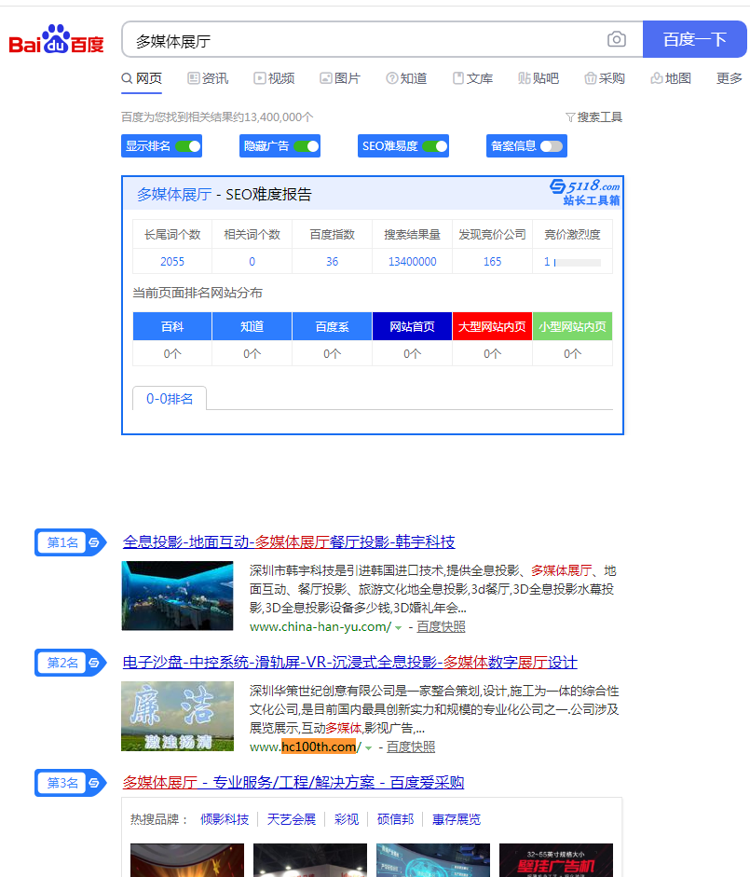Open the second result's 廉洁 thumbnail
The height and width of the screenshot is (877, 750).
pyautogui.click(x=177, y=716)
